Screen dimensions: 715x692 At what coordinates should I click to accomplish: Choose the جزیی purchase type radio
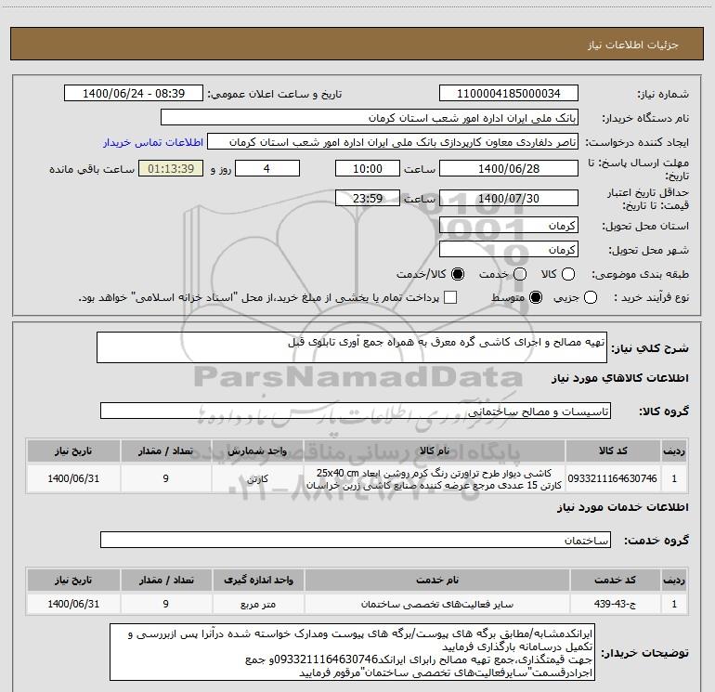pos(590,297)
